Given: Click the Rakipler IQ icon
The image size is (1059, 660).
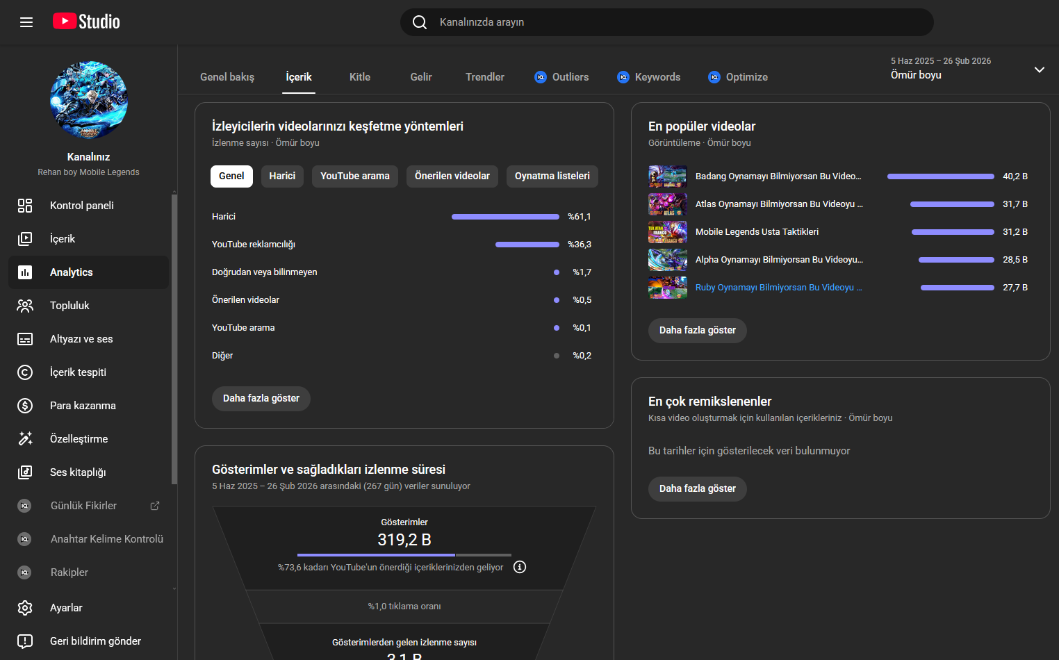Looking at the screenshot, I should coord(24,572).
